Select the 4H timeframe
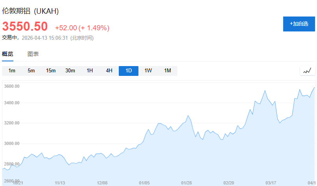 (x=109, y=71)
